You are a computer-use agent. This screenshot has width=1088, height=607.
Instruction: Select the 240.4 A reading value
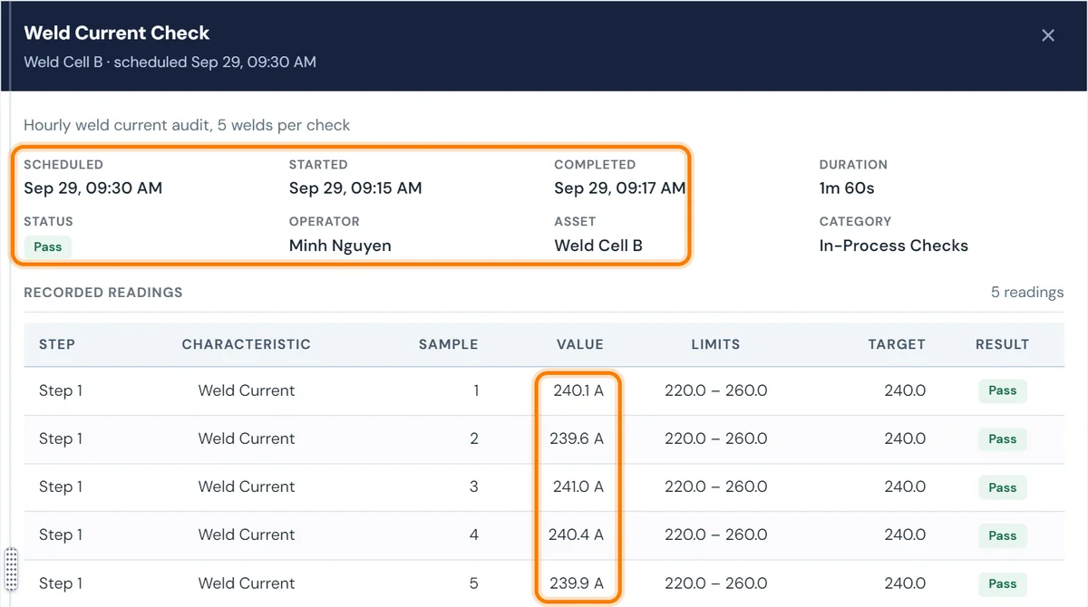577,535
